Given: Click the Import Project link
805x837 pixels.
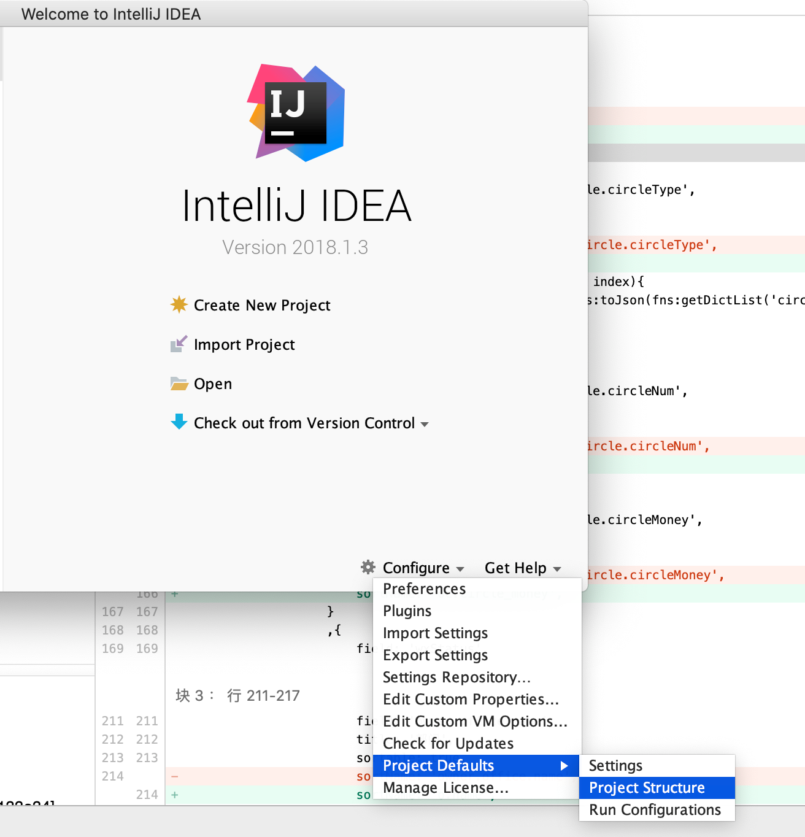Looking at the screenshot, I should (x=244, y=345).
